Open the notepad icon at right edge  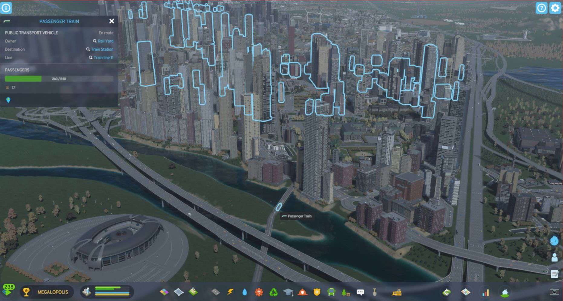(554, 274)
